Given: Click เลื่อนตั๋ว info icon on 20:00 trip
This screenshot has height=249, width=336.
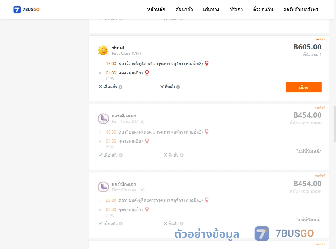Looking at the screenshot, I should coord(121,223).
